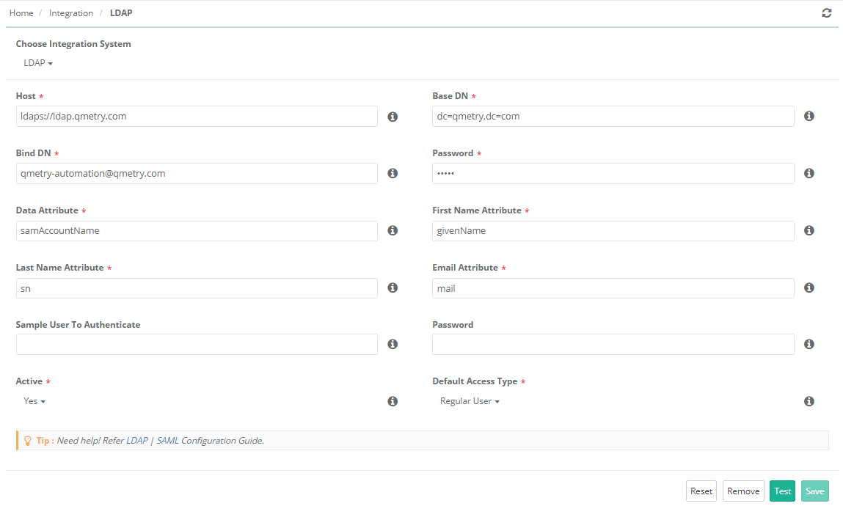843x506 pixels.
Task: Expand the Active Yes dropdown
Action: [34, 402]
